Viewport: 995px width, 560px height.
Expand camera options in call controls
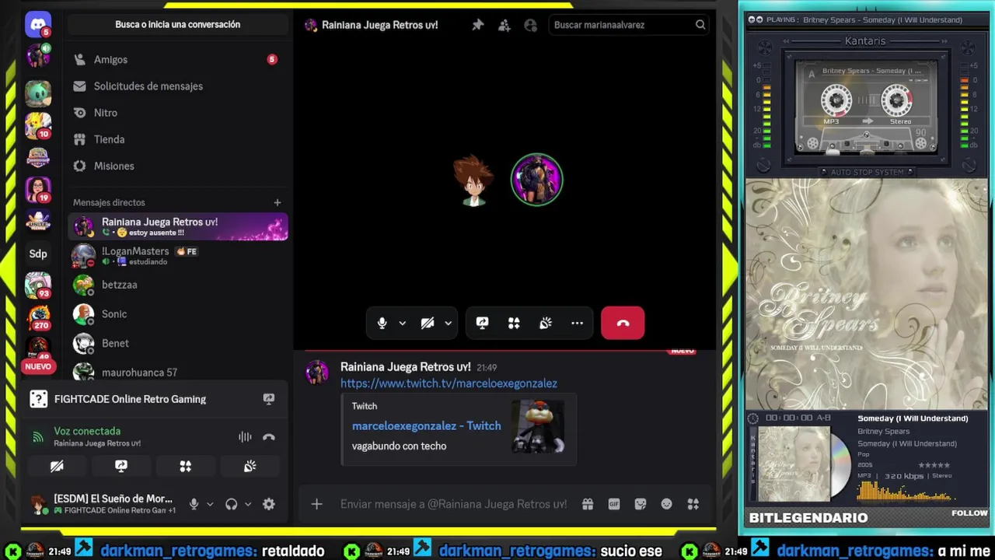448,323
